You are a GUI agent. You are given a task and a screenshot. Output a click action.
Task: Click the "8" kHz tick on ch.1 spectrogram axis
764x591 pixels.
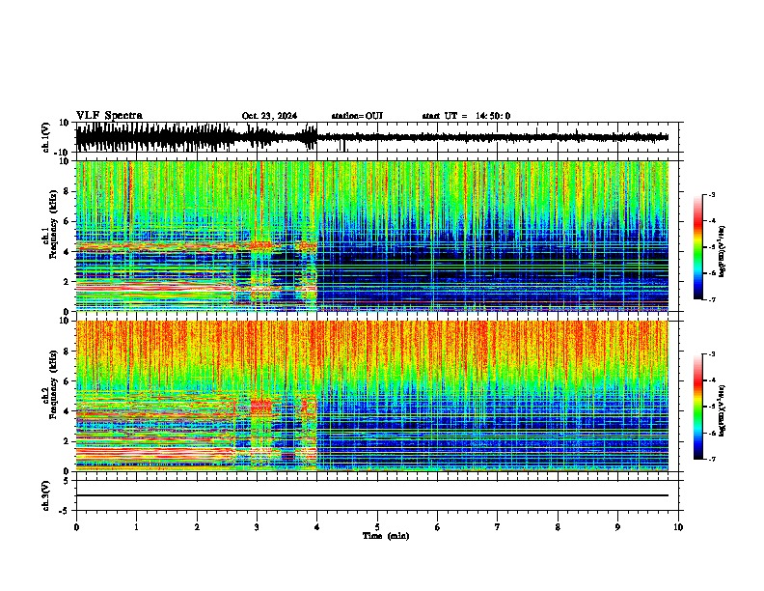click(x=67, y=191)
